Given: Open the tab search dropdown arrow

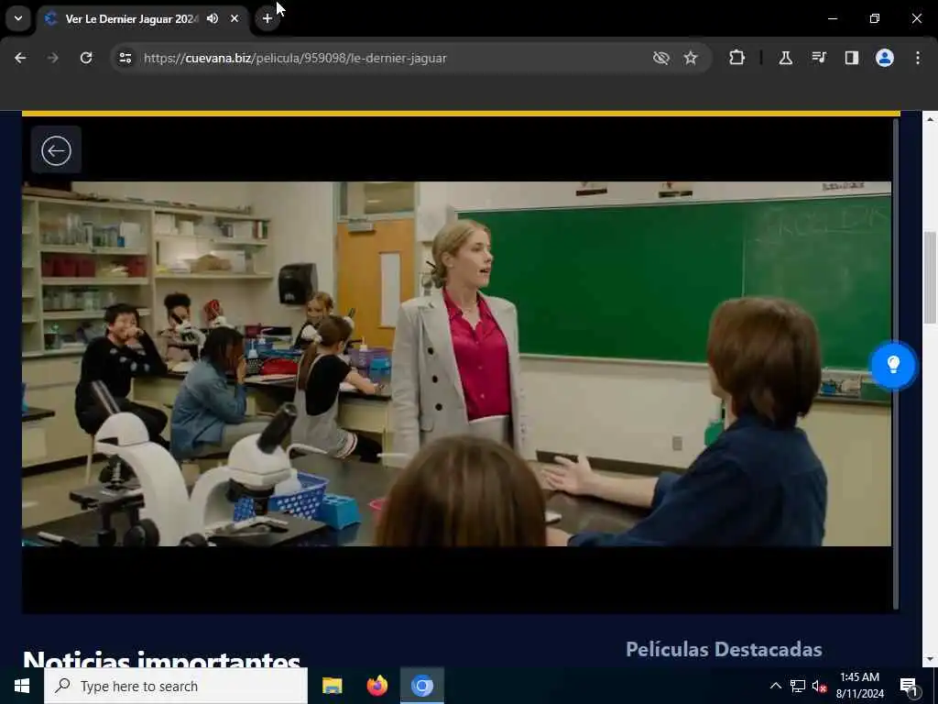Looking at the screenshot, I should coord(18,18).
